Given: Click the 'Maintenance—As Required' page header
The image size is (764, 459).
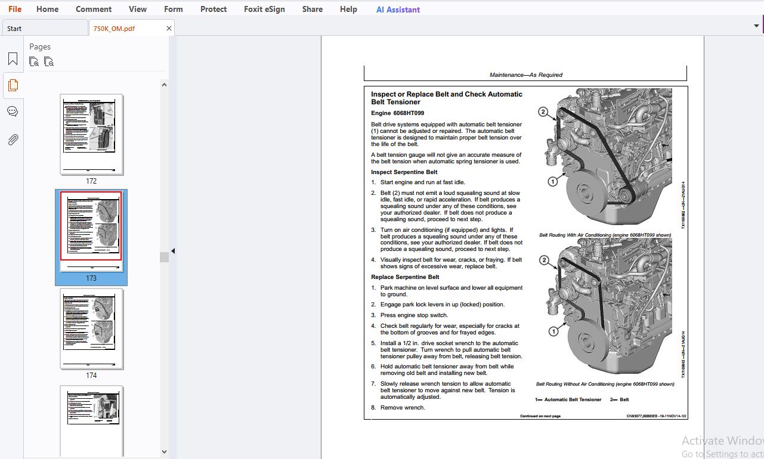Looking at the screenshot, I should pos(526,75).
